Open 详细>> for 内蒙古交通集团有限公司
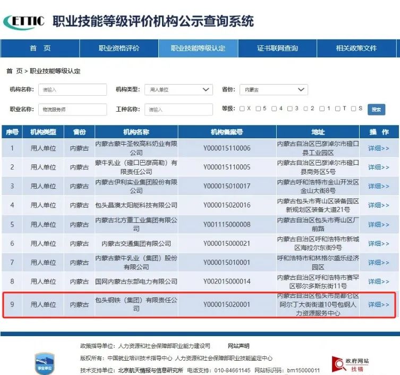This screenshot has height=375, width=400. point(379,244)
